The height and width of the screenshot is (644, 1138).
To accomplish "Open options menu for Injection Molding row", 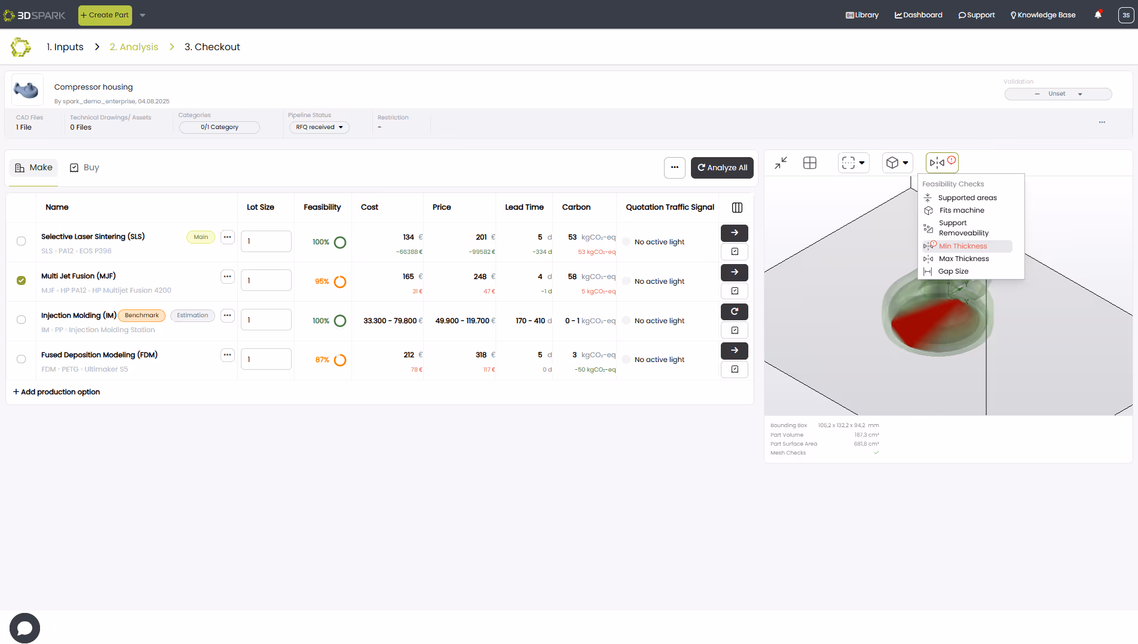I will click(227, 315).
